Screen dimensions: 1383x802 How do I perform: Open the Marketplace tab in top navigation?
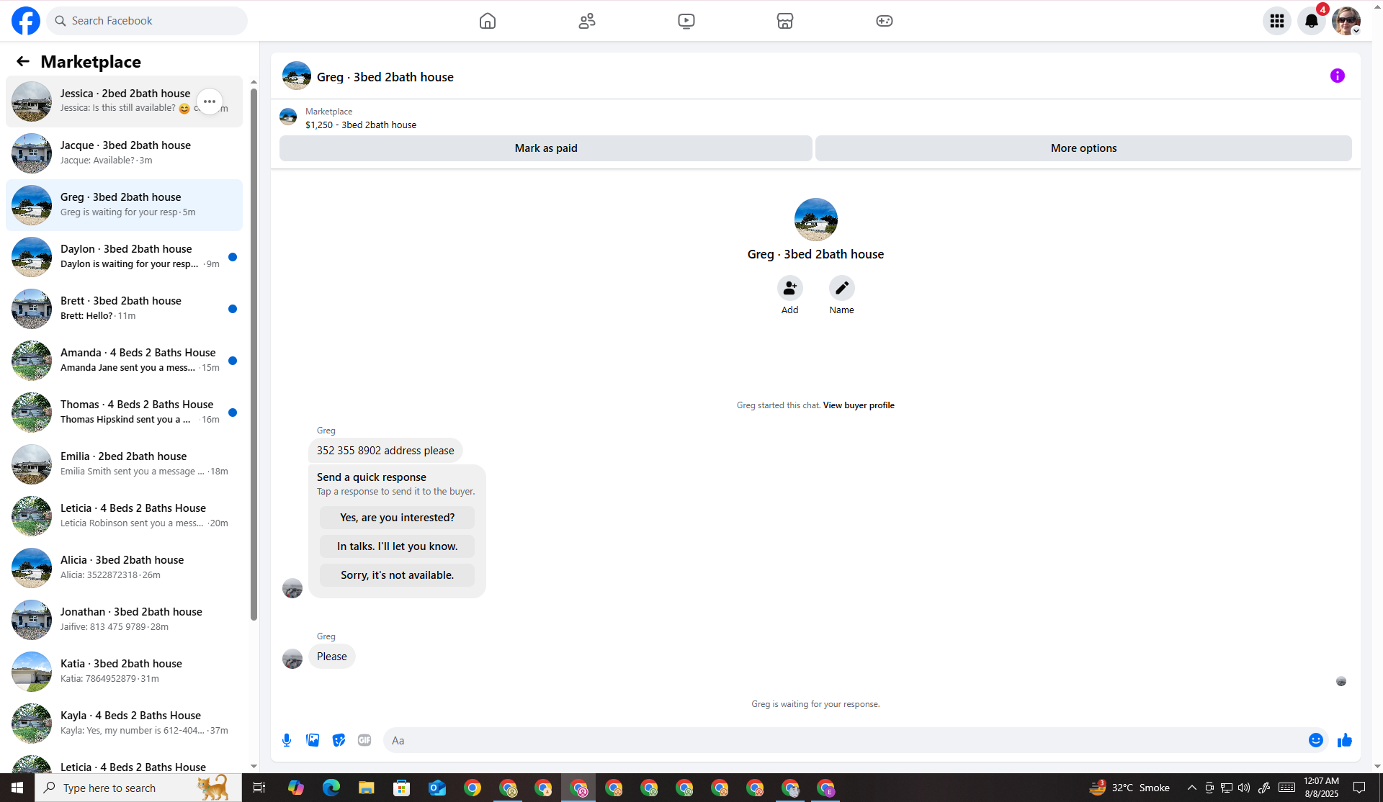785,21
